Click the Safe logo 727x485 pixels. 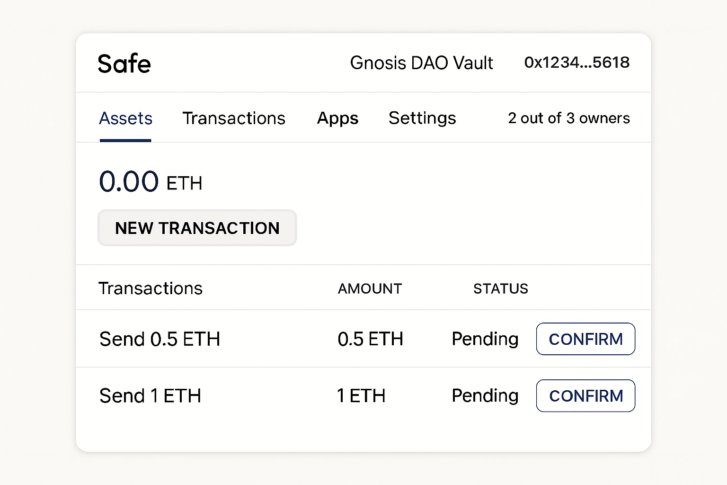(124, 63)
